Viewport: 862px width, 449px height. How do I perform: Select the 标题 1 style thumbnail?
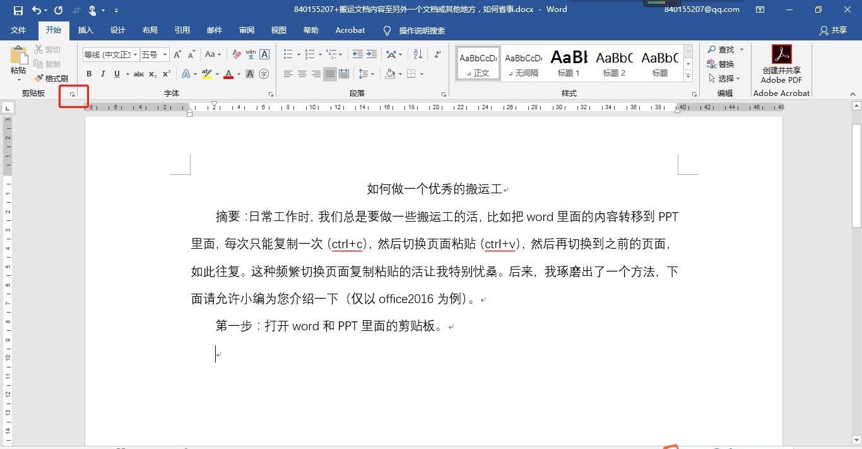568,63
